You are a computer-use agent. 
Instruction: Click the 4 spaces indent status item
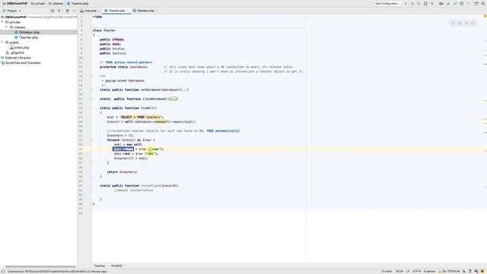pyautogui.click(x=429, y=272)
